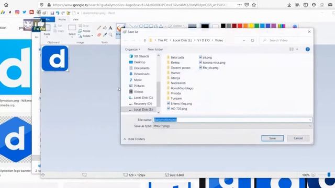Click the Paint zoom slider handle
Screen dimensions: 335x188
pyautogui.click(x=329, y=175)
